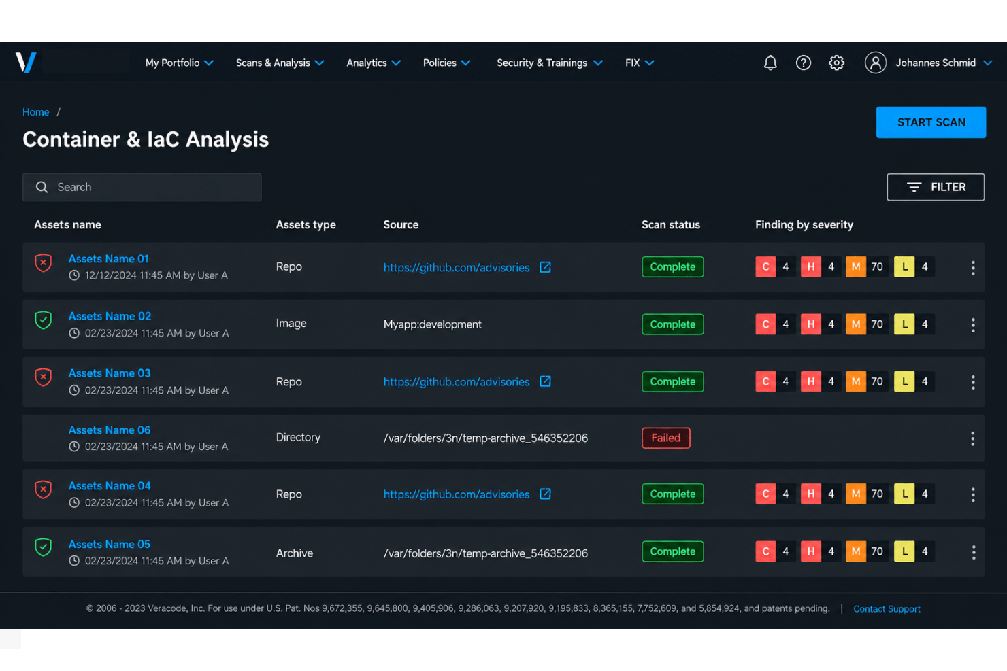Open external link icon for Assets Name 04
Image resolution: width=1007 pixels, height=671 pixels.
coord(545,494)
